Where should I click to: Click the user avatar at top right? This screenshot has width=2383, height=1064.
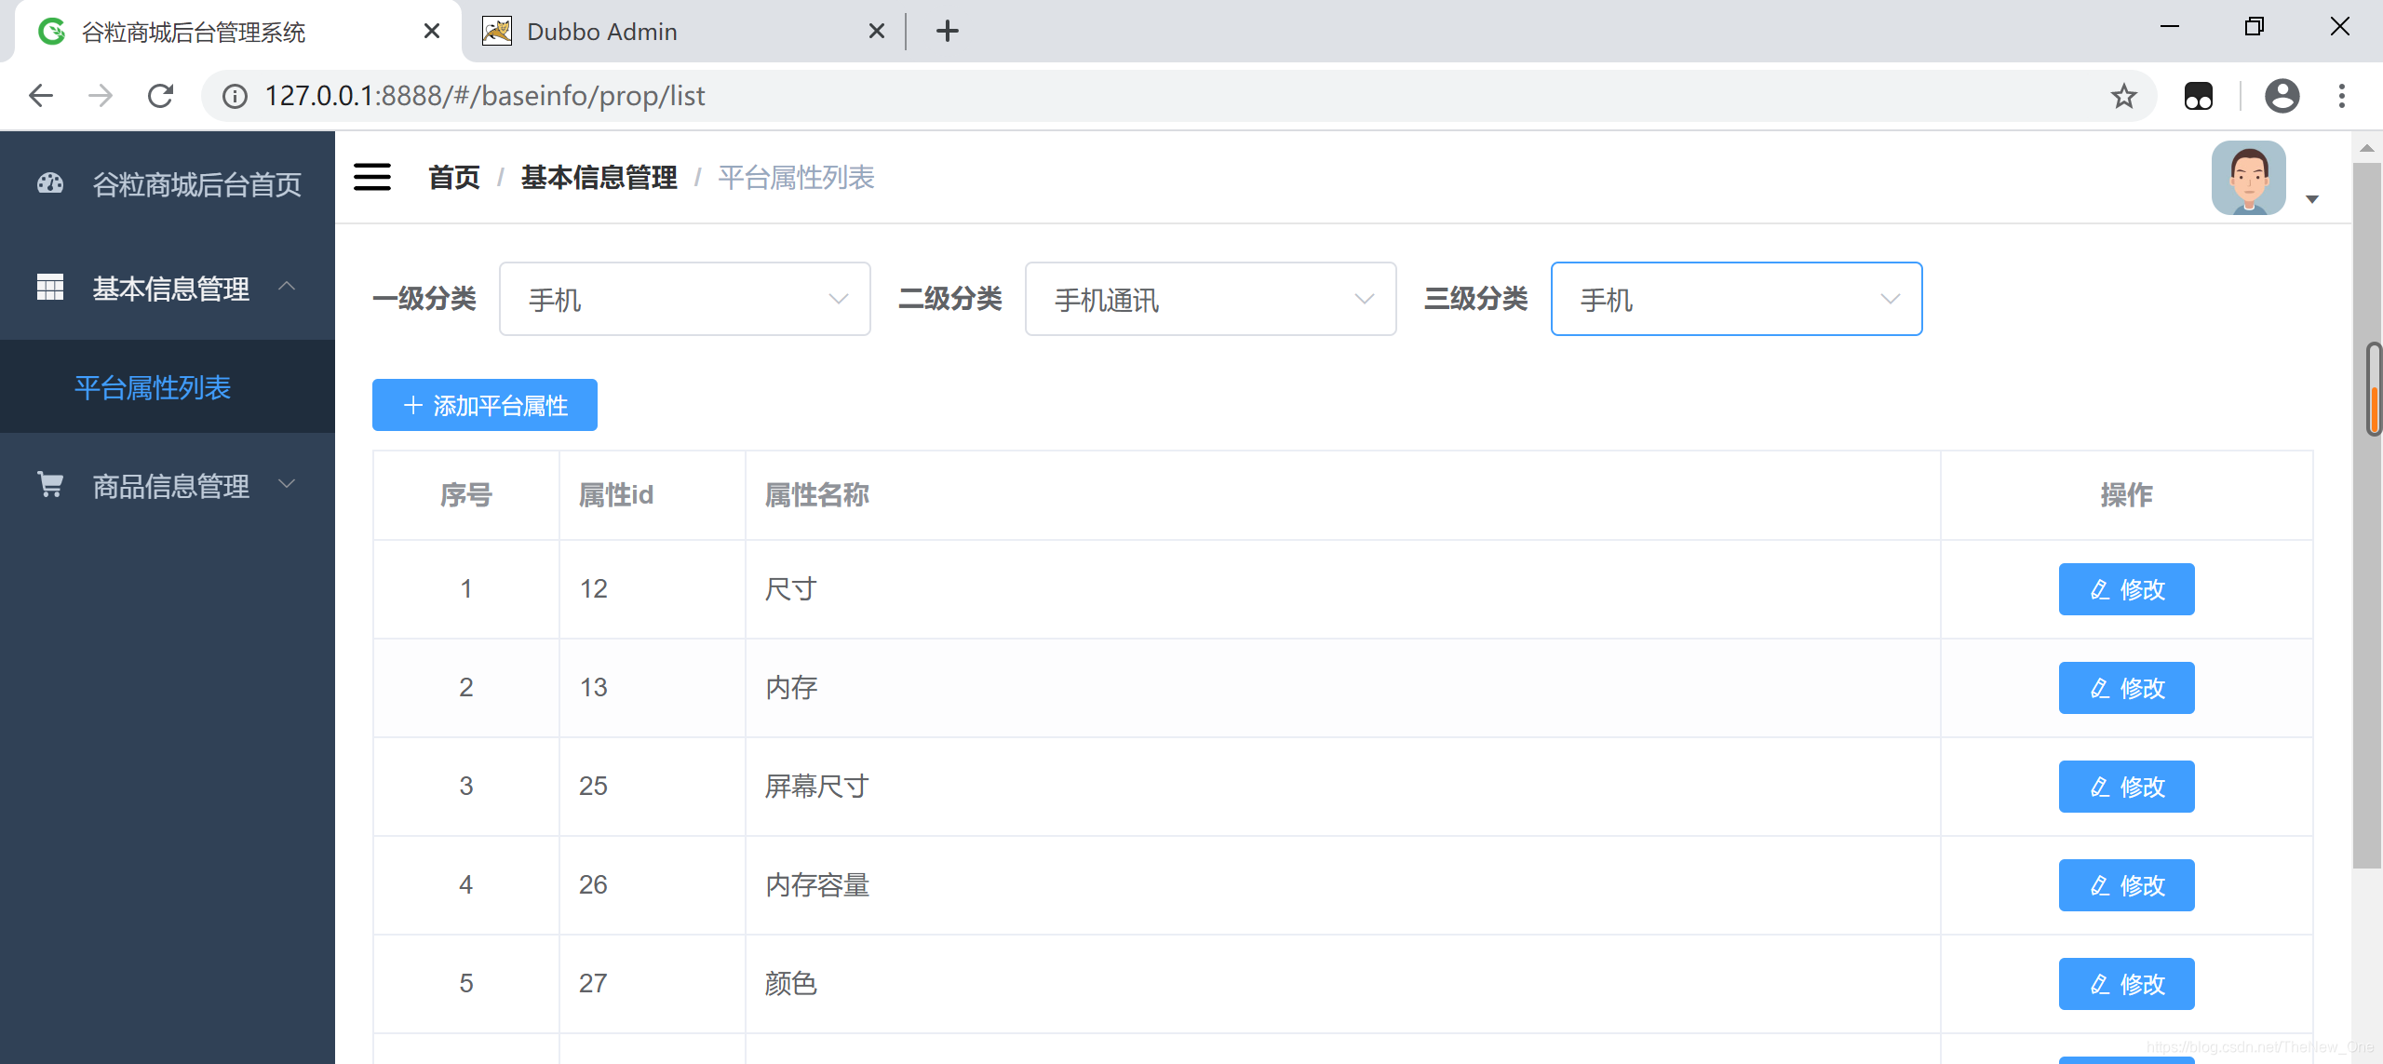[2249, 177]
